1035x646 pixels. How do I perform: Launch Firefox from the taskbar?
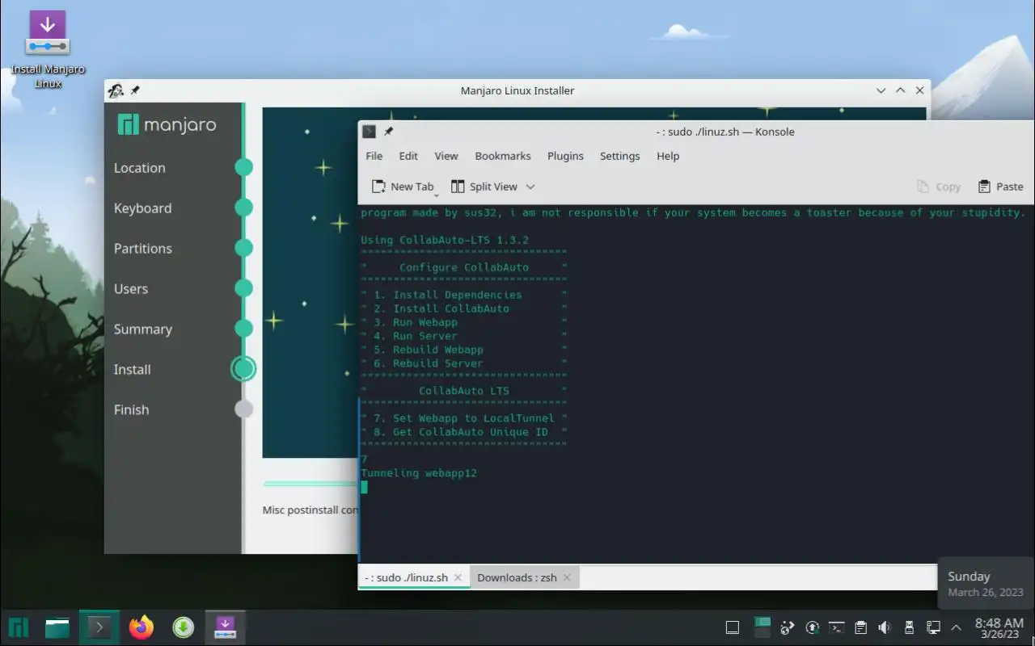click(142, 627)
